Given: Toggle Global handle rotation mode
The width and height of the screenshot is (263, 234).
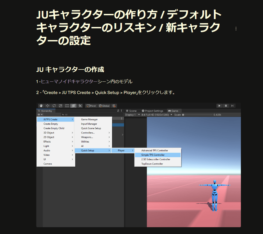Looking at the screenshot, I should coord(104,106).
